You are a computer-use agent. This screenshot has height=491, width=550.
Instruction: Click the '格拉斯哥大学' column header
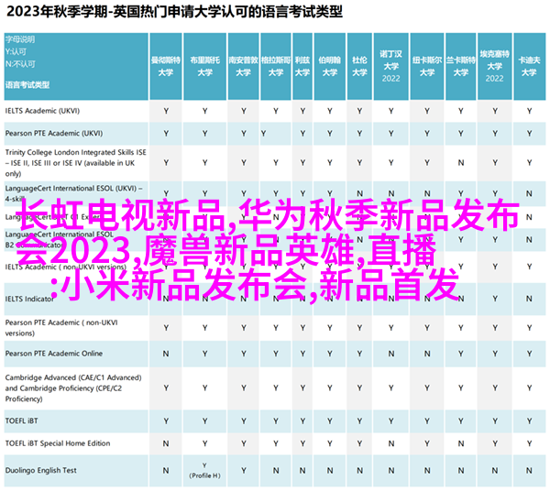point(276,66)
